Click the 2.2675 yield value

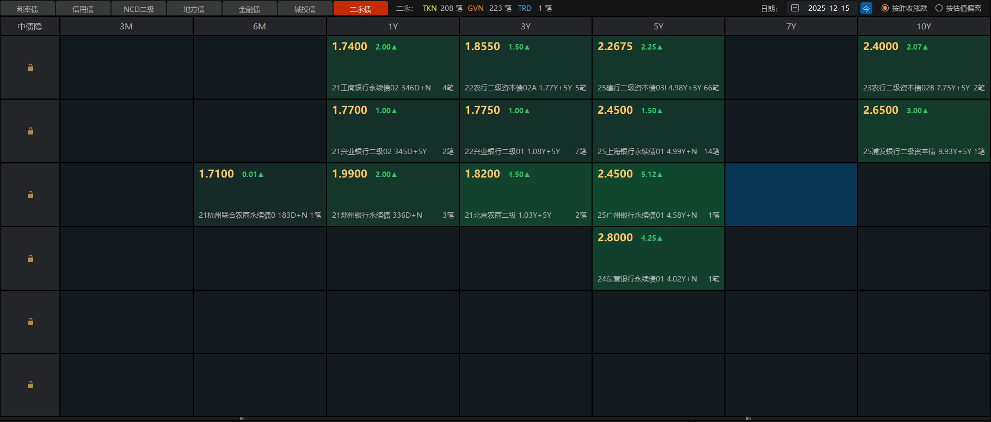615,47
